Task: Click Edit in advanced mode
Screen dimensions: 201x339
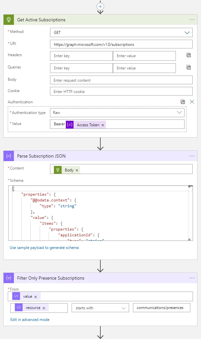Action: (x=30, y=320)
